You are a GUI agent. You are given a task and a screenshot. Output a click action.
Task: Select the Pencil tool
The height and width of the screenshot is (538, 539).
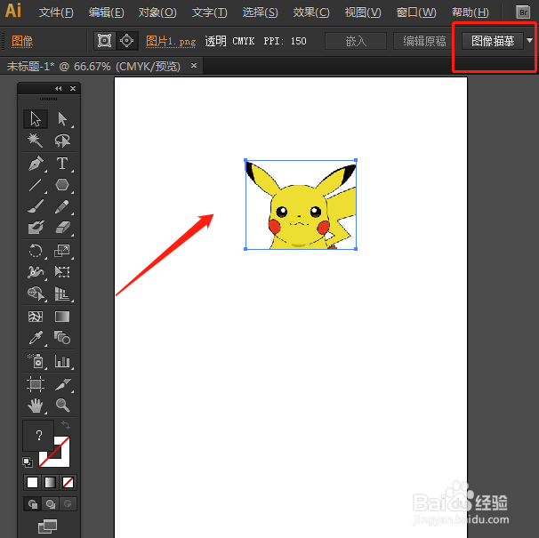62,206
